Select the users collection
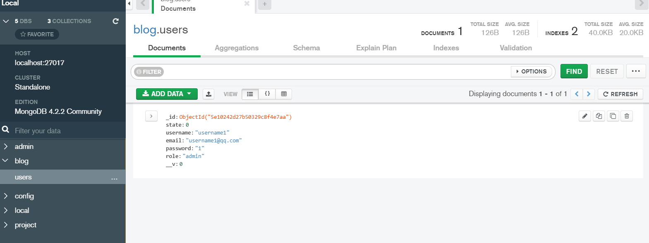Viewport: 649px width, 243px height. click(x=62, y=177)
